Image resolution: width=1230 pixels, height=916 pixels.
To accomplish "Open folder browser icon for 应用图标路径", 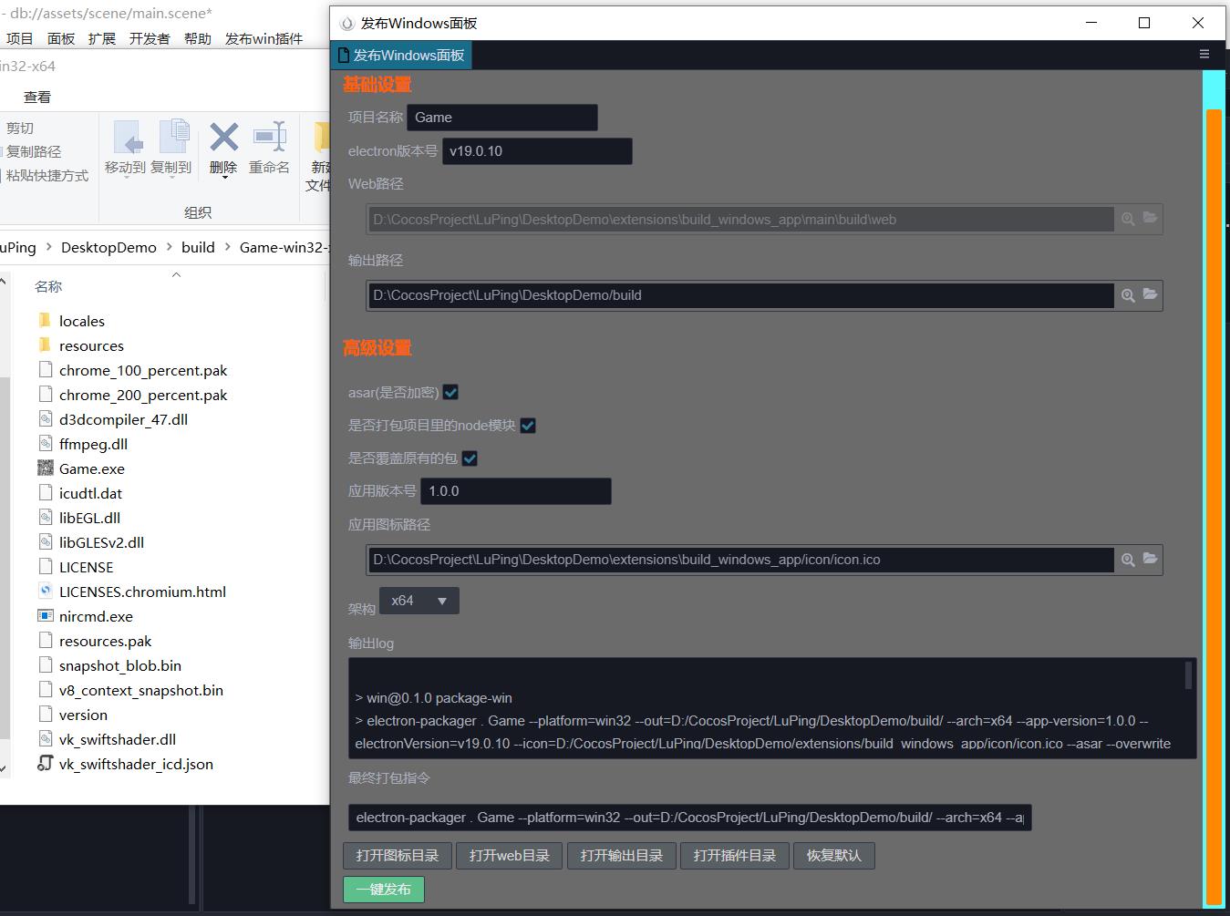I will [x=1150, y=560].
